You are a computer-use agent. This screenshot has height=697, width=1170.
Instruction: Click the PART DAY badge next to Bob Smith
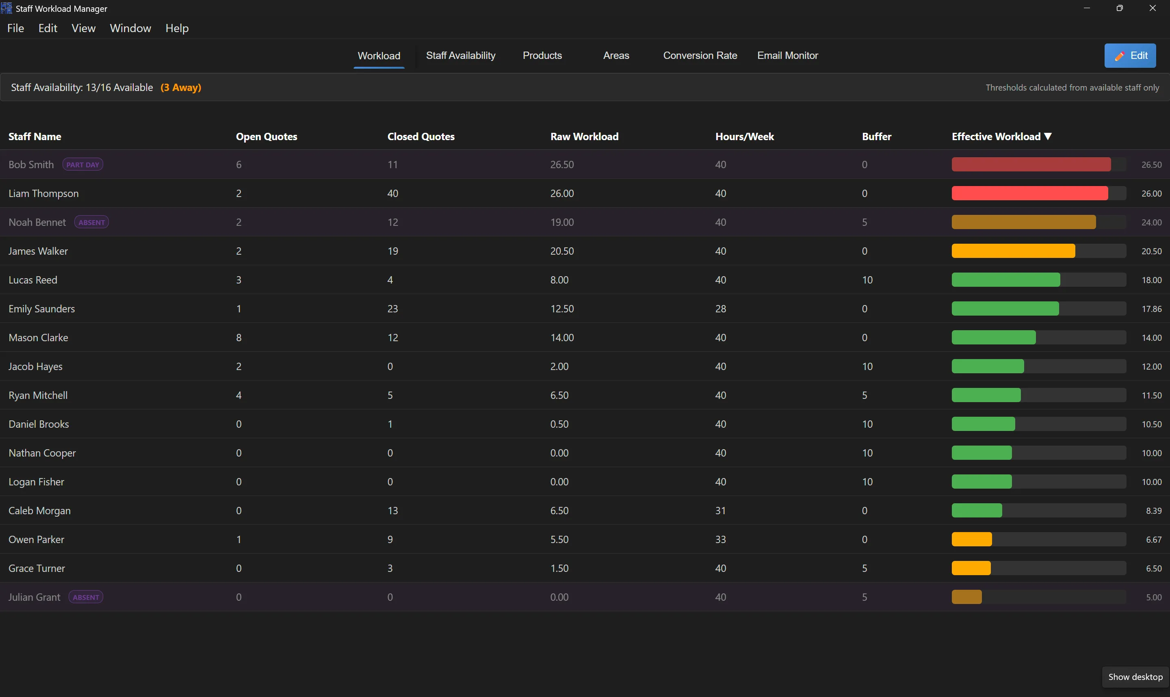pos(82,165)
